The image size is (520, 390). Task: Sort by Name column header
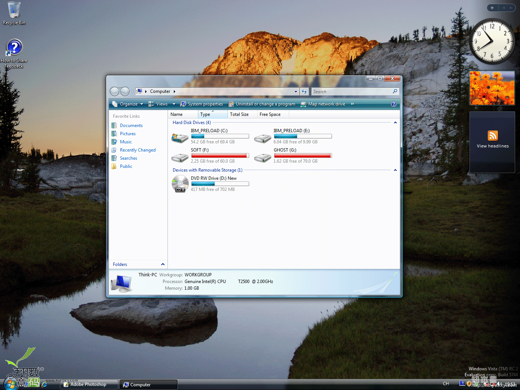point(183,114)
